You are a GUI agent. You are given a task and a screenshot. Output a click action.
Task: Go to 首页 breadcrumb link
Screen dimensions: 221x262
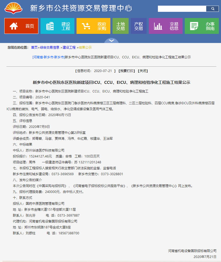(34, 48)
